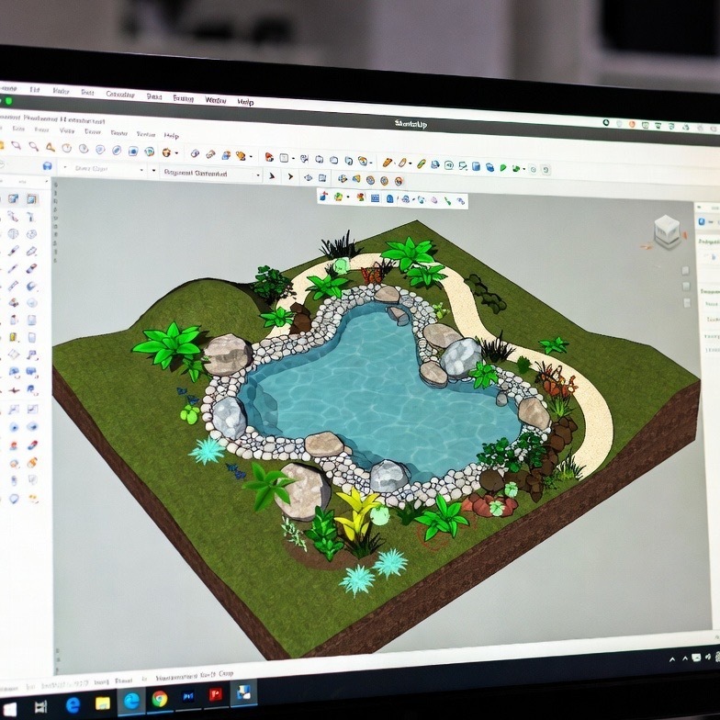Click the first icon in the floating toolbar
This screenshot has height=720, width=720.
(324, 197)
